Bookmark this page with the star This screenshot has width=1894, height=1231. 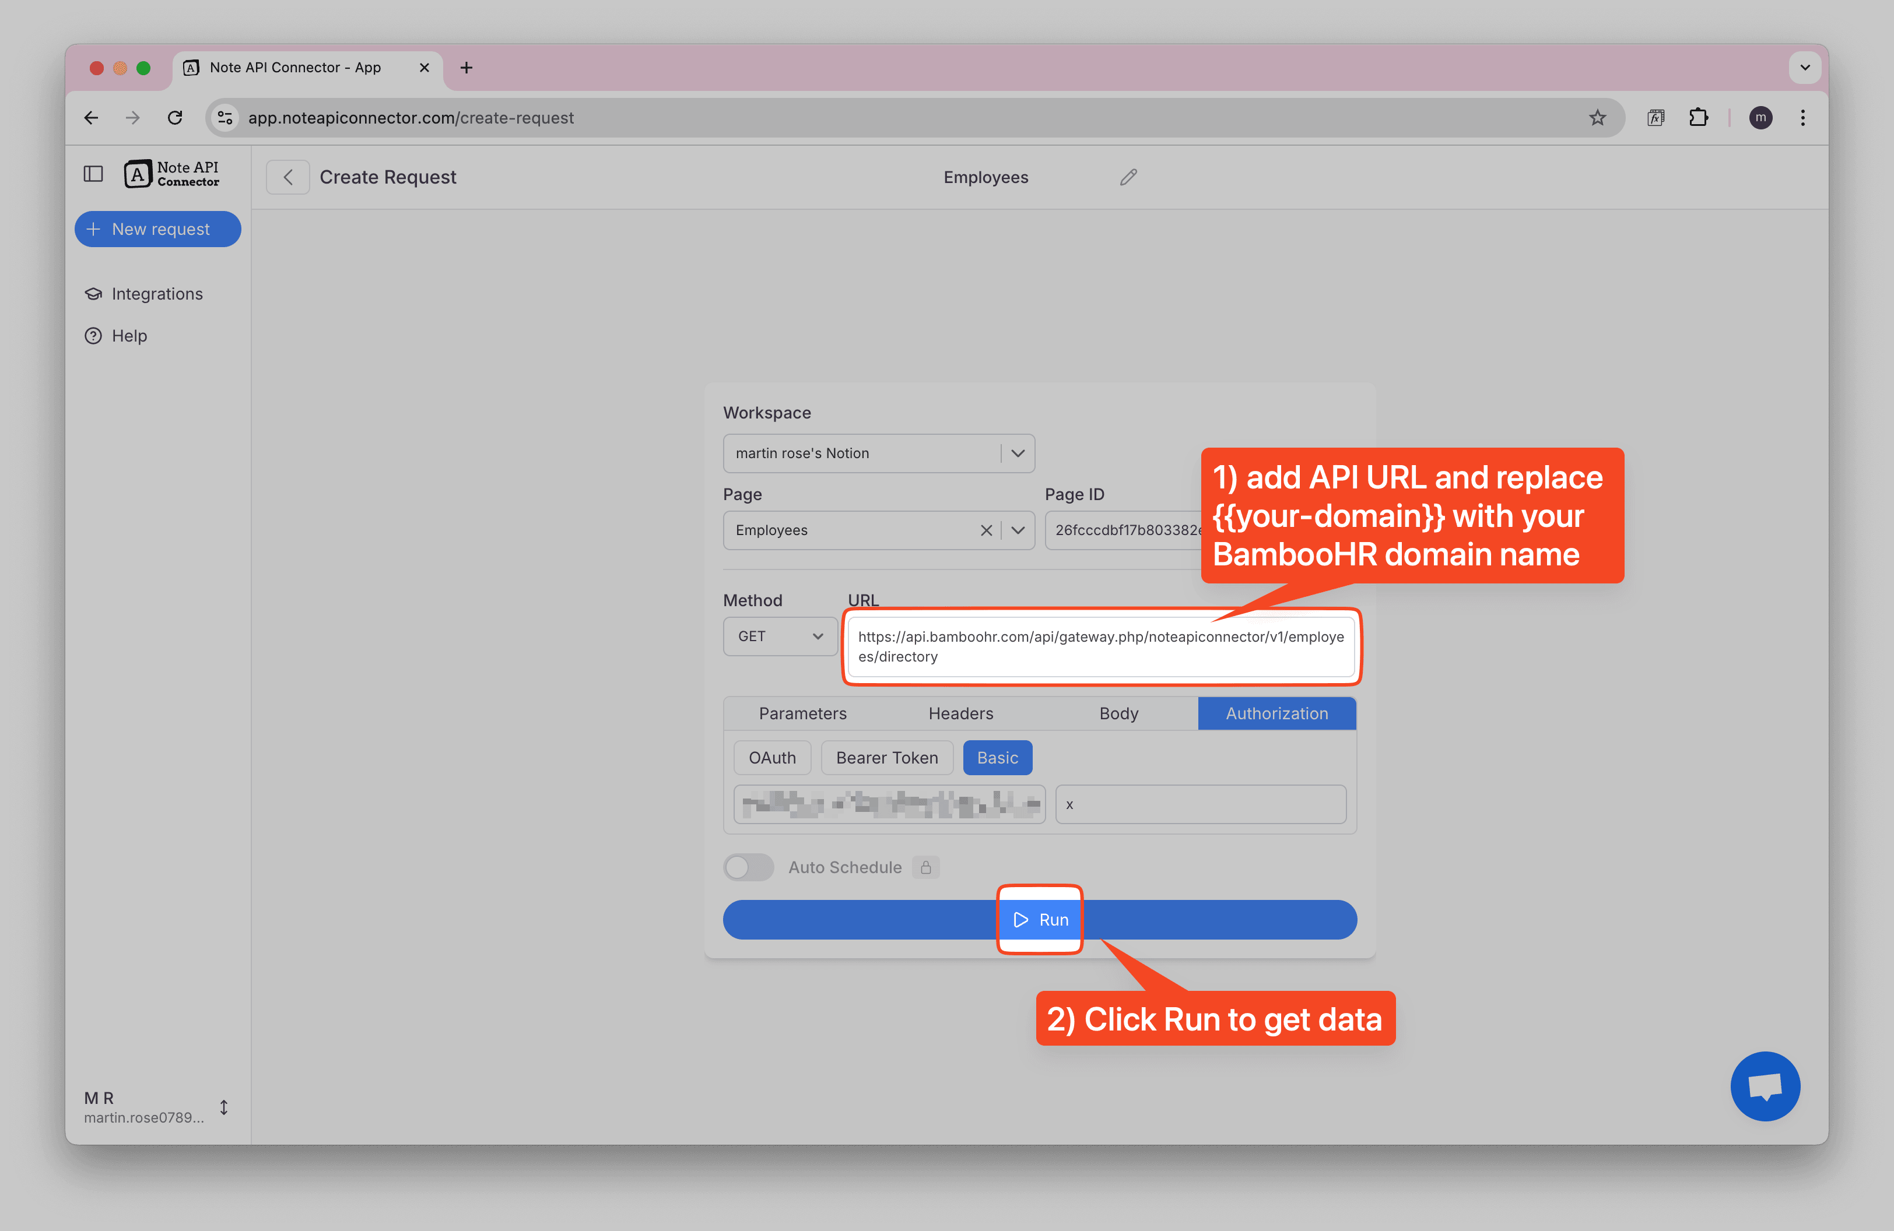pyautogui.click(x=1597, y=118)
